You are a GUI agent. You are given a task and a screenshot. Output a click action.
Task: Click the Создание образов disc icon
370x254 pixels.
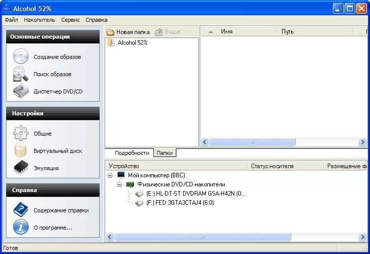pos(21,56)
